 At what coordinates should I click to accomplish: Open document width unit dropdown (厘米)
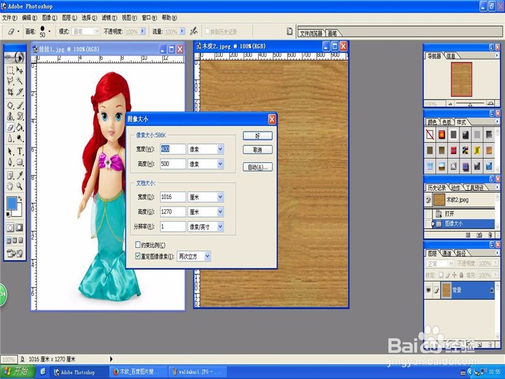point(220,197)
